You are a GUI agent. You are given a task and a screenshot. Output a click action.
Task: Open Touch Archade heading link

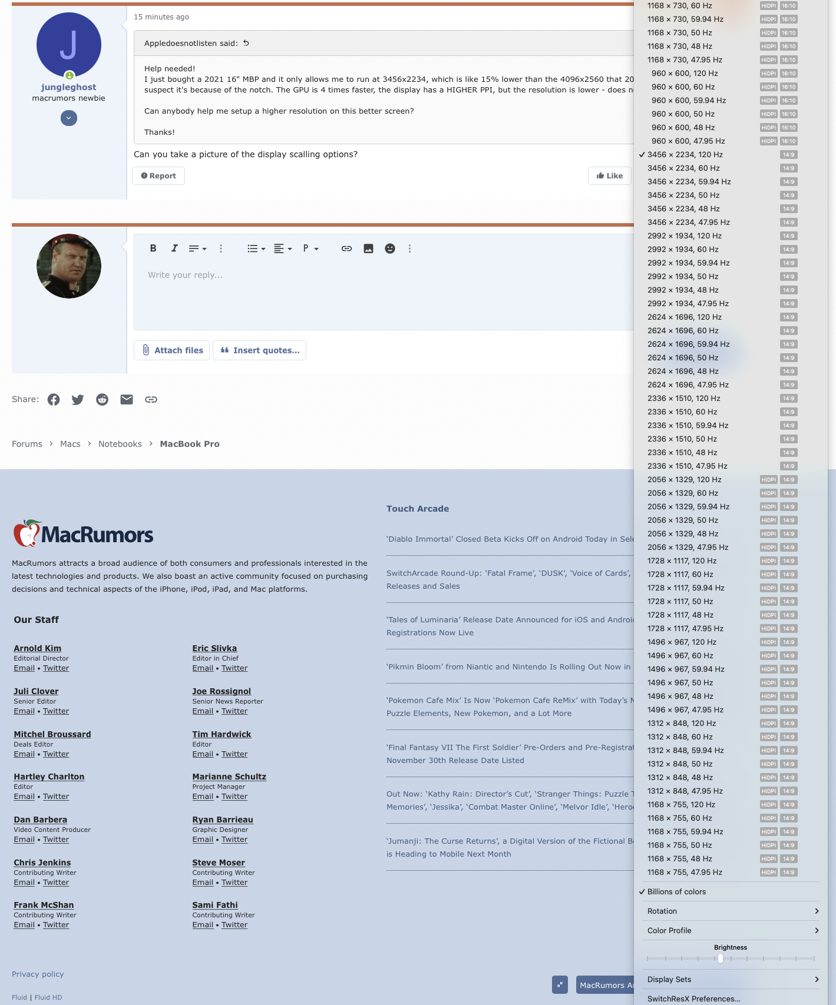pos(418,509)
